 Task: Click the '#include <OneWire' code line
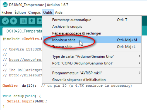click(x=22, y=39)
